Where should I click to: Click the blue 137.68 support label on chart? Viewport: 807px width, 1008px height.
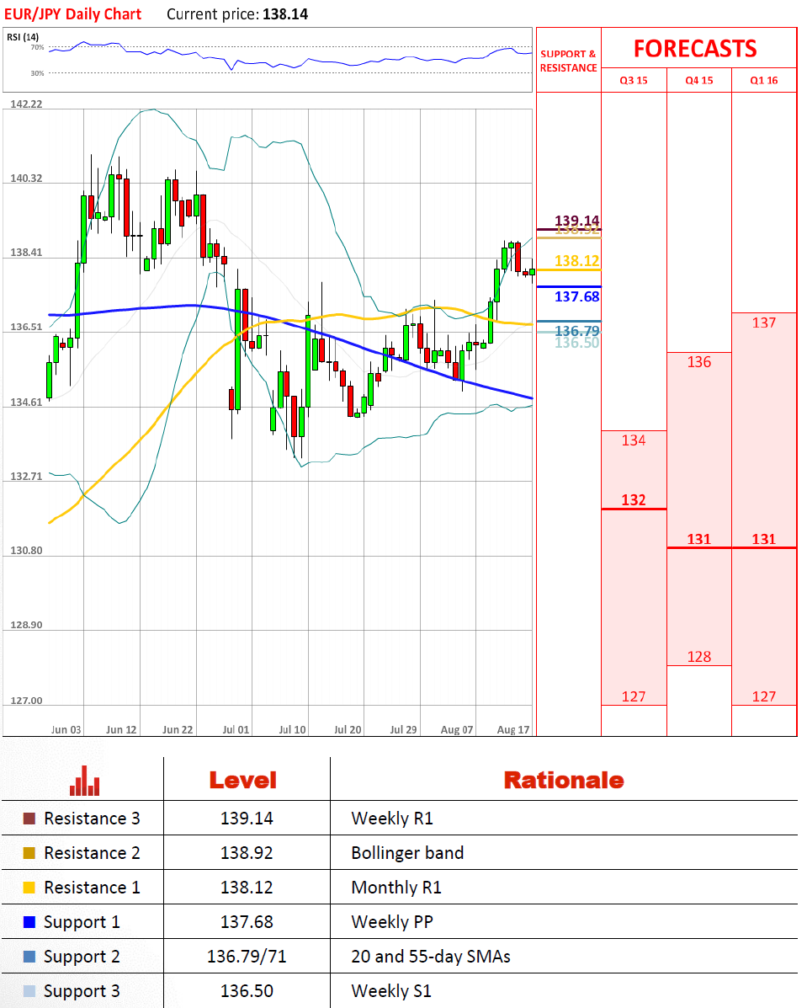coord(576,296)
